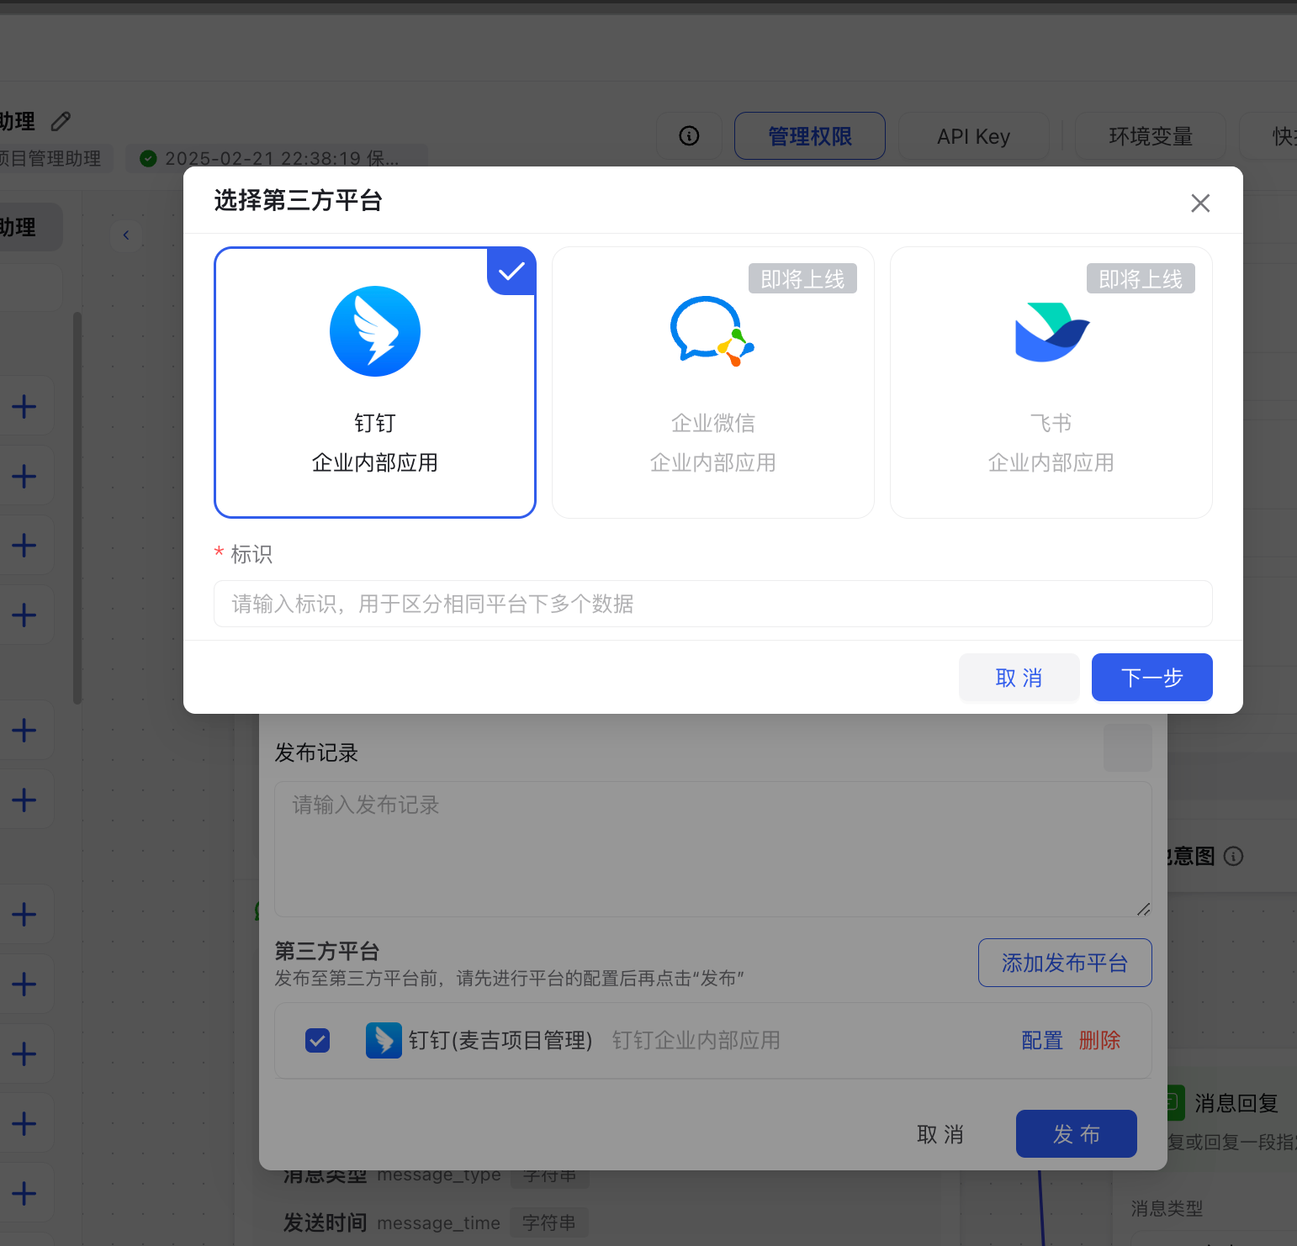Open the API Key button
Screen dimensions: 1297x1246
pos(974,136)
